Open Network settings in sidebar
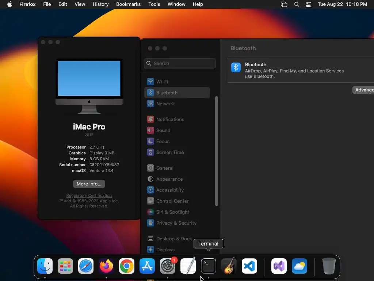Screen dimensions: 374x281 pyautogui.click(x=177, y=104)
